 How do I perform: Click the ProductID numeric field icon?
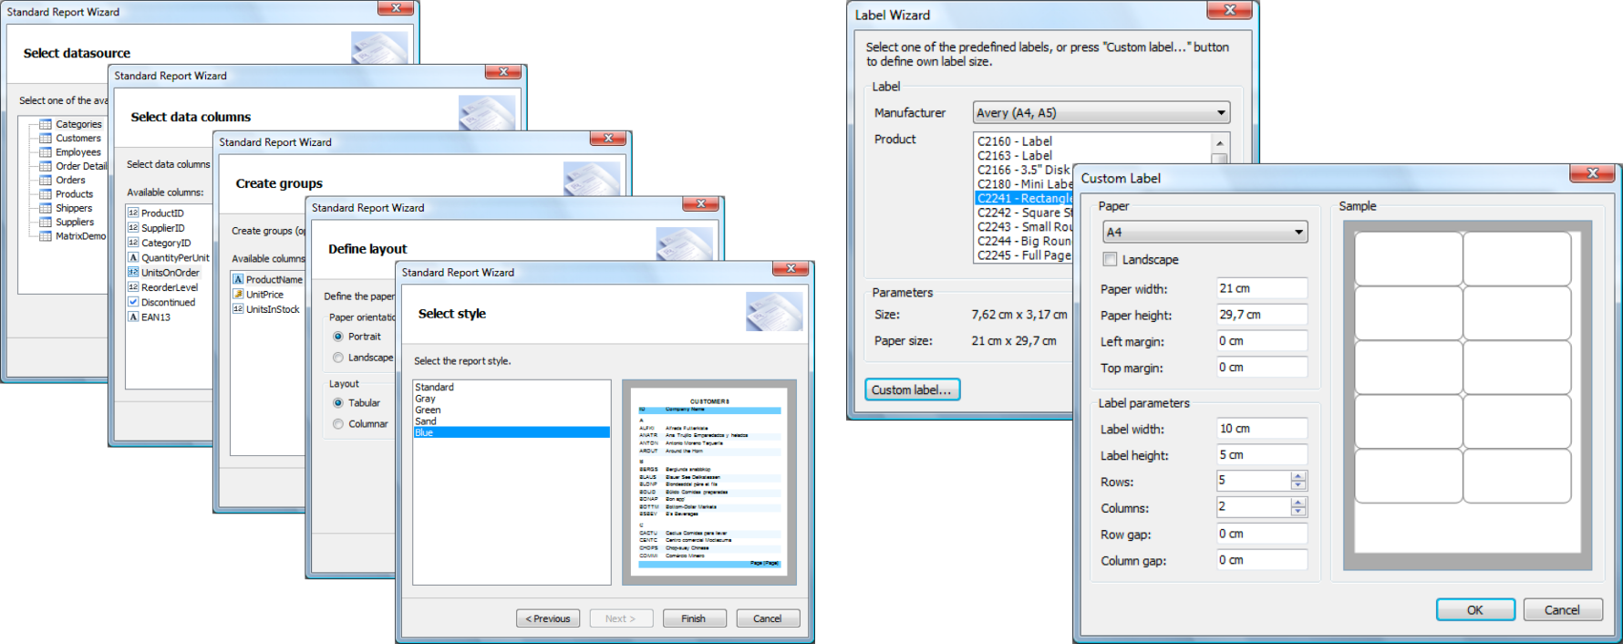click(133, 213)
